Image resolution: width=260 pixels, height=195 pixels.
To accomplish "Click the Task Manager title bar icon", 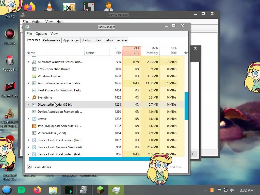I will click(27, 27).
